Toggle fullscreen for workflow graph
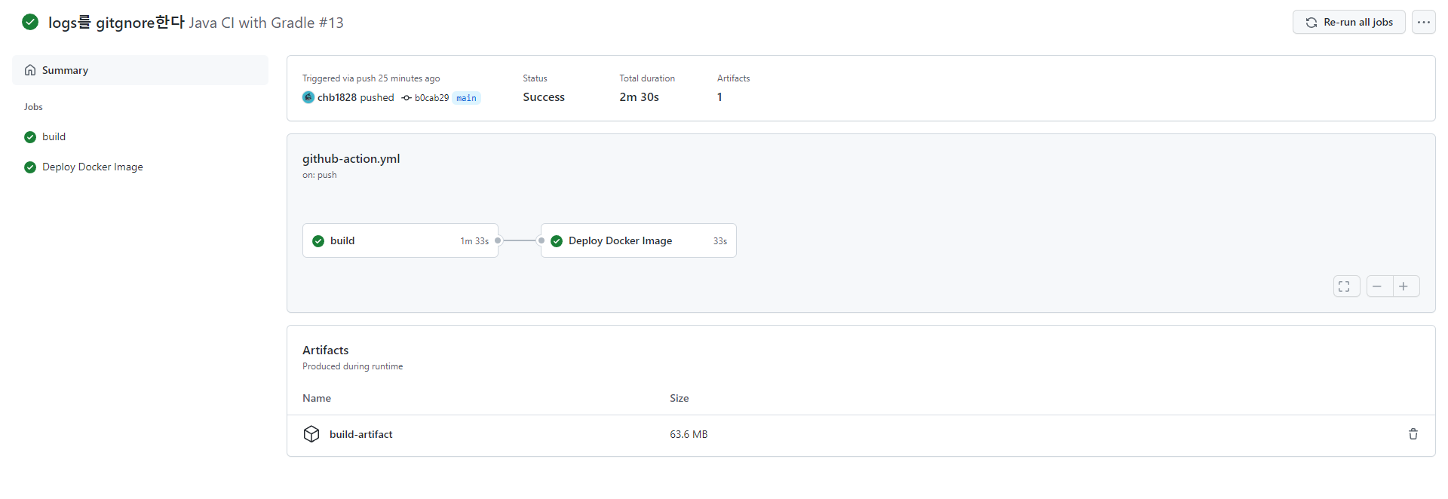This screenshot has width=1448, height=499. pyautogui.click(x=1346, y=286)
